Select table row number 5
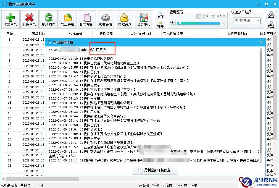 tap(9, 61)
